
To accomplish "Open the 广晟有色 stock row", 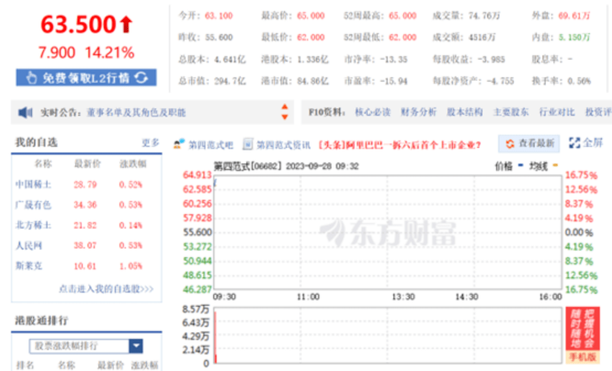I will tap(86, 205).
